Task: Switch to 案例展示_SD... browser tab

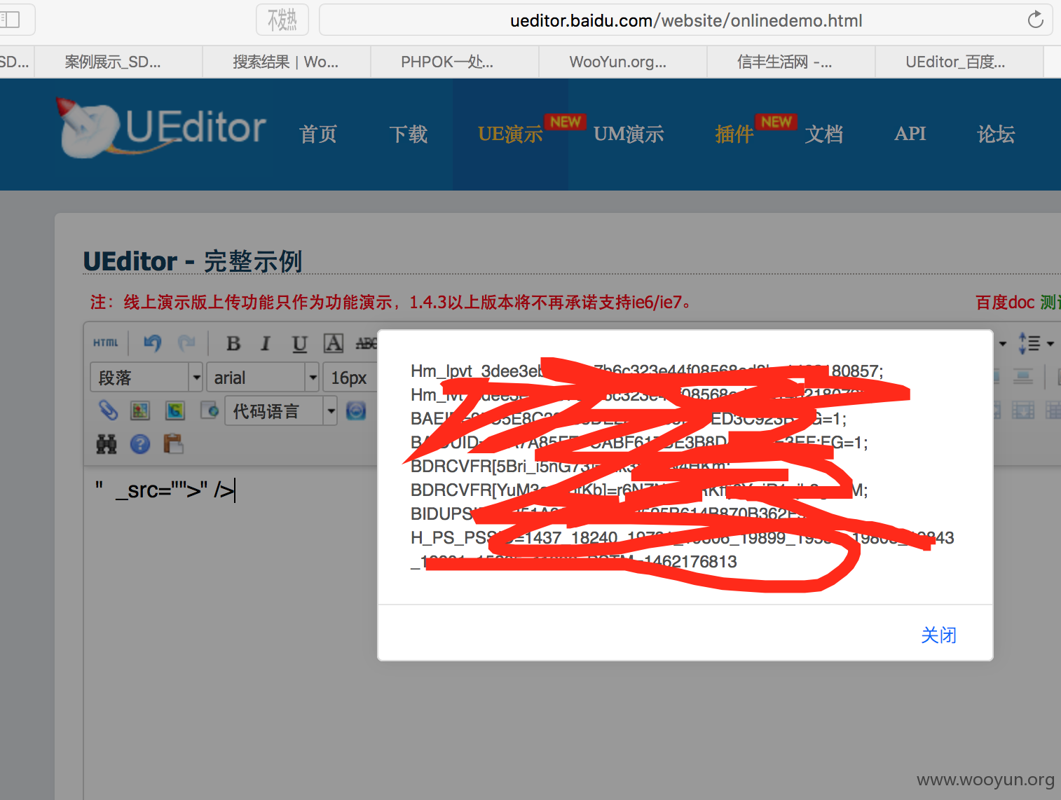Action: [x=118, y=62]
